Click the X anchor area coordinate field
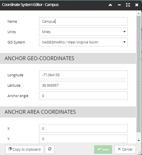Screen dimensions: 142x155 83,129
